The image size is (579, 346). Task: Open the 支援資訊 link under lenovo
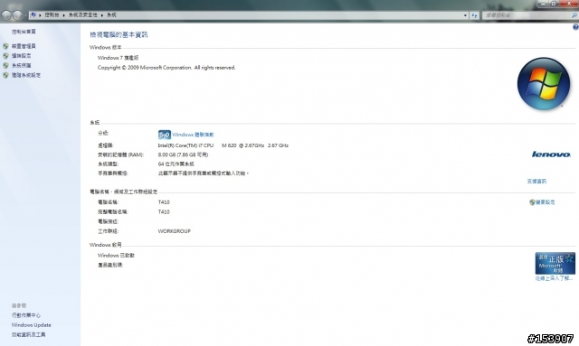[536, 181]
